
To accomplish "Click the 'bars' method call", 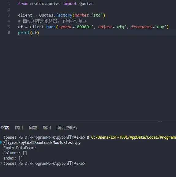I will tap(51, 27).
